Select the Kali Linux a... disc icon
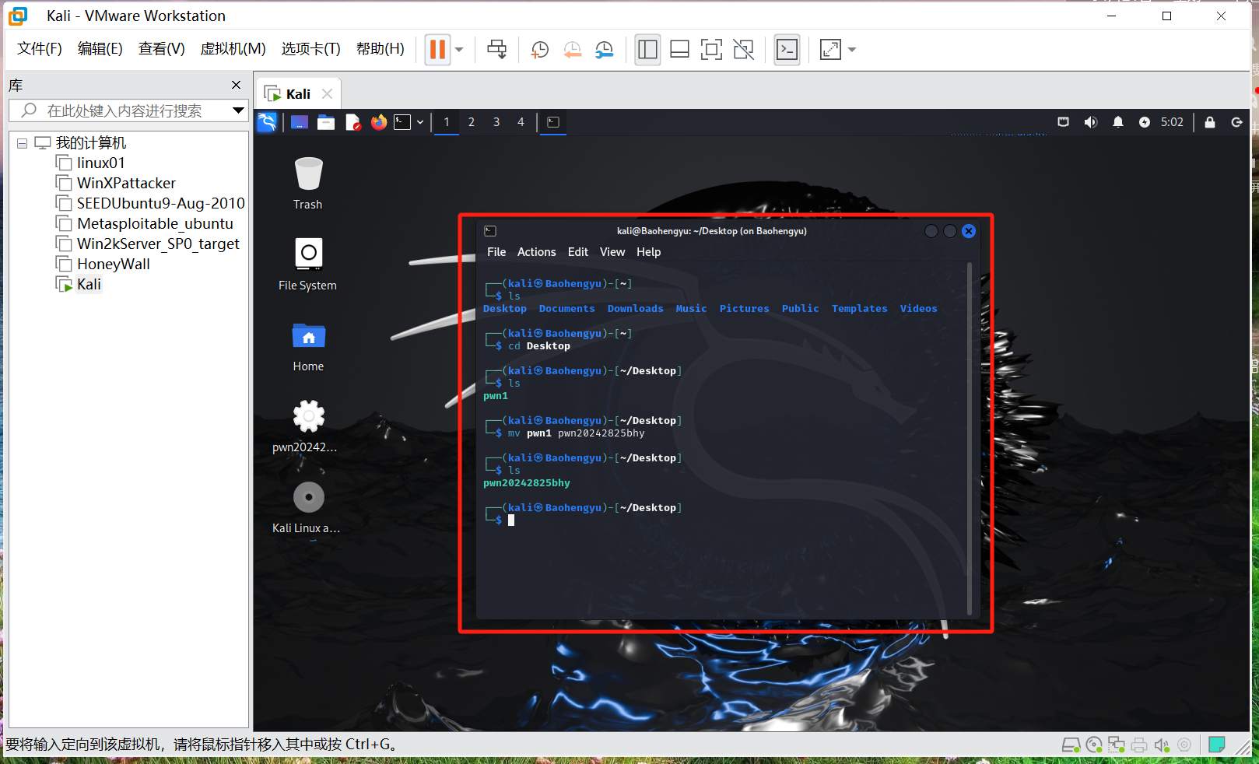This screenshot has width=1259, height=764. pos(307,507)
